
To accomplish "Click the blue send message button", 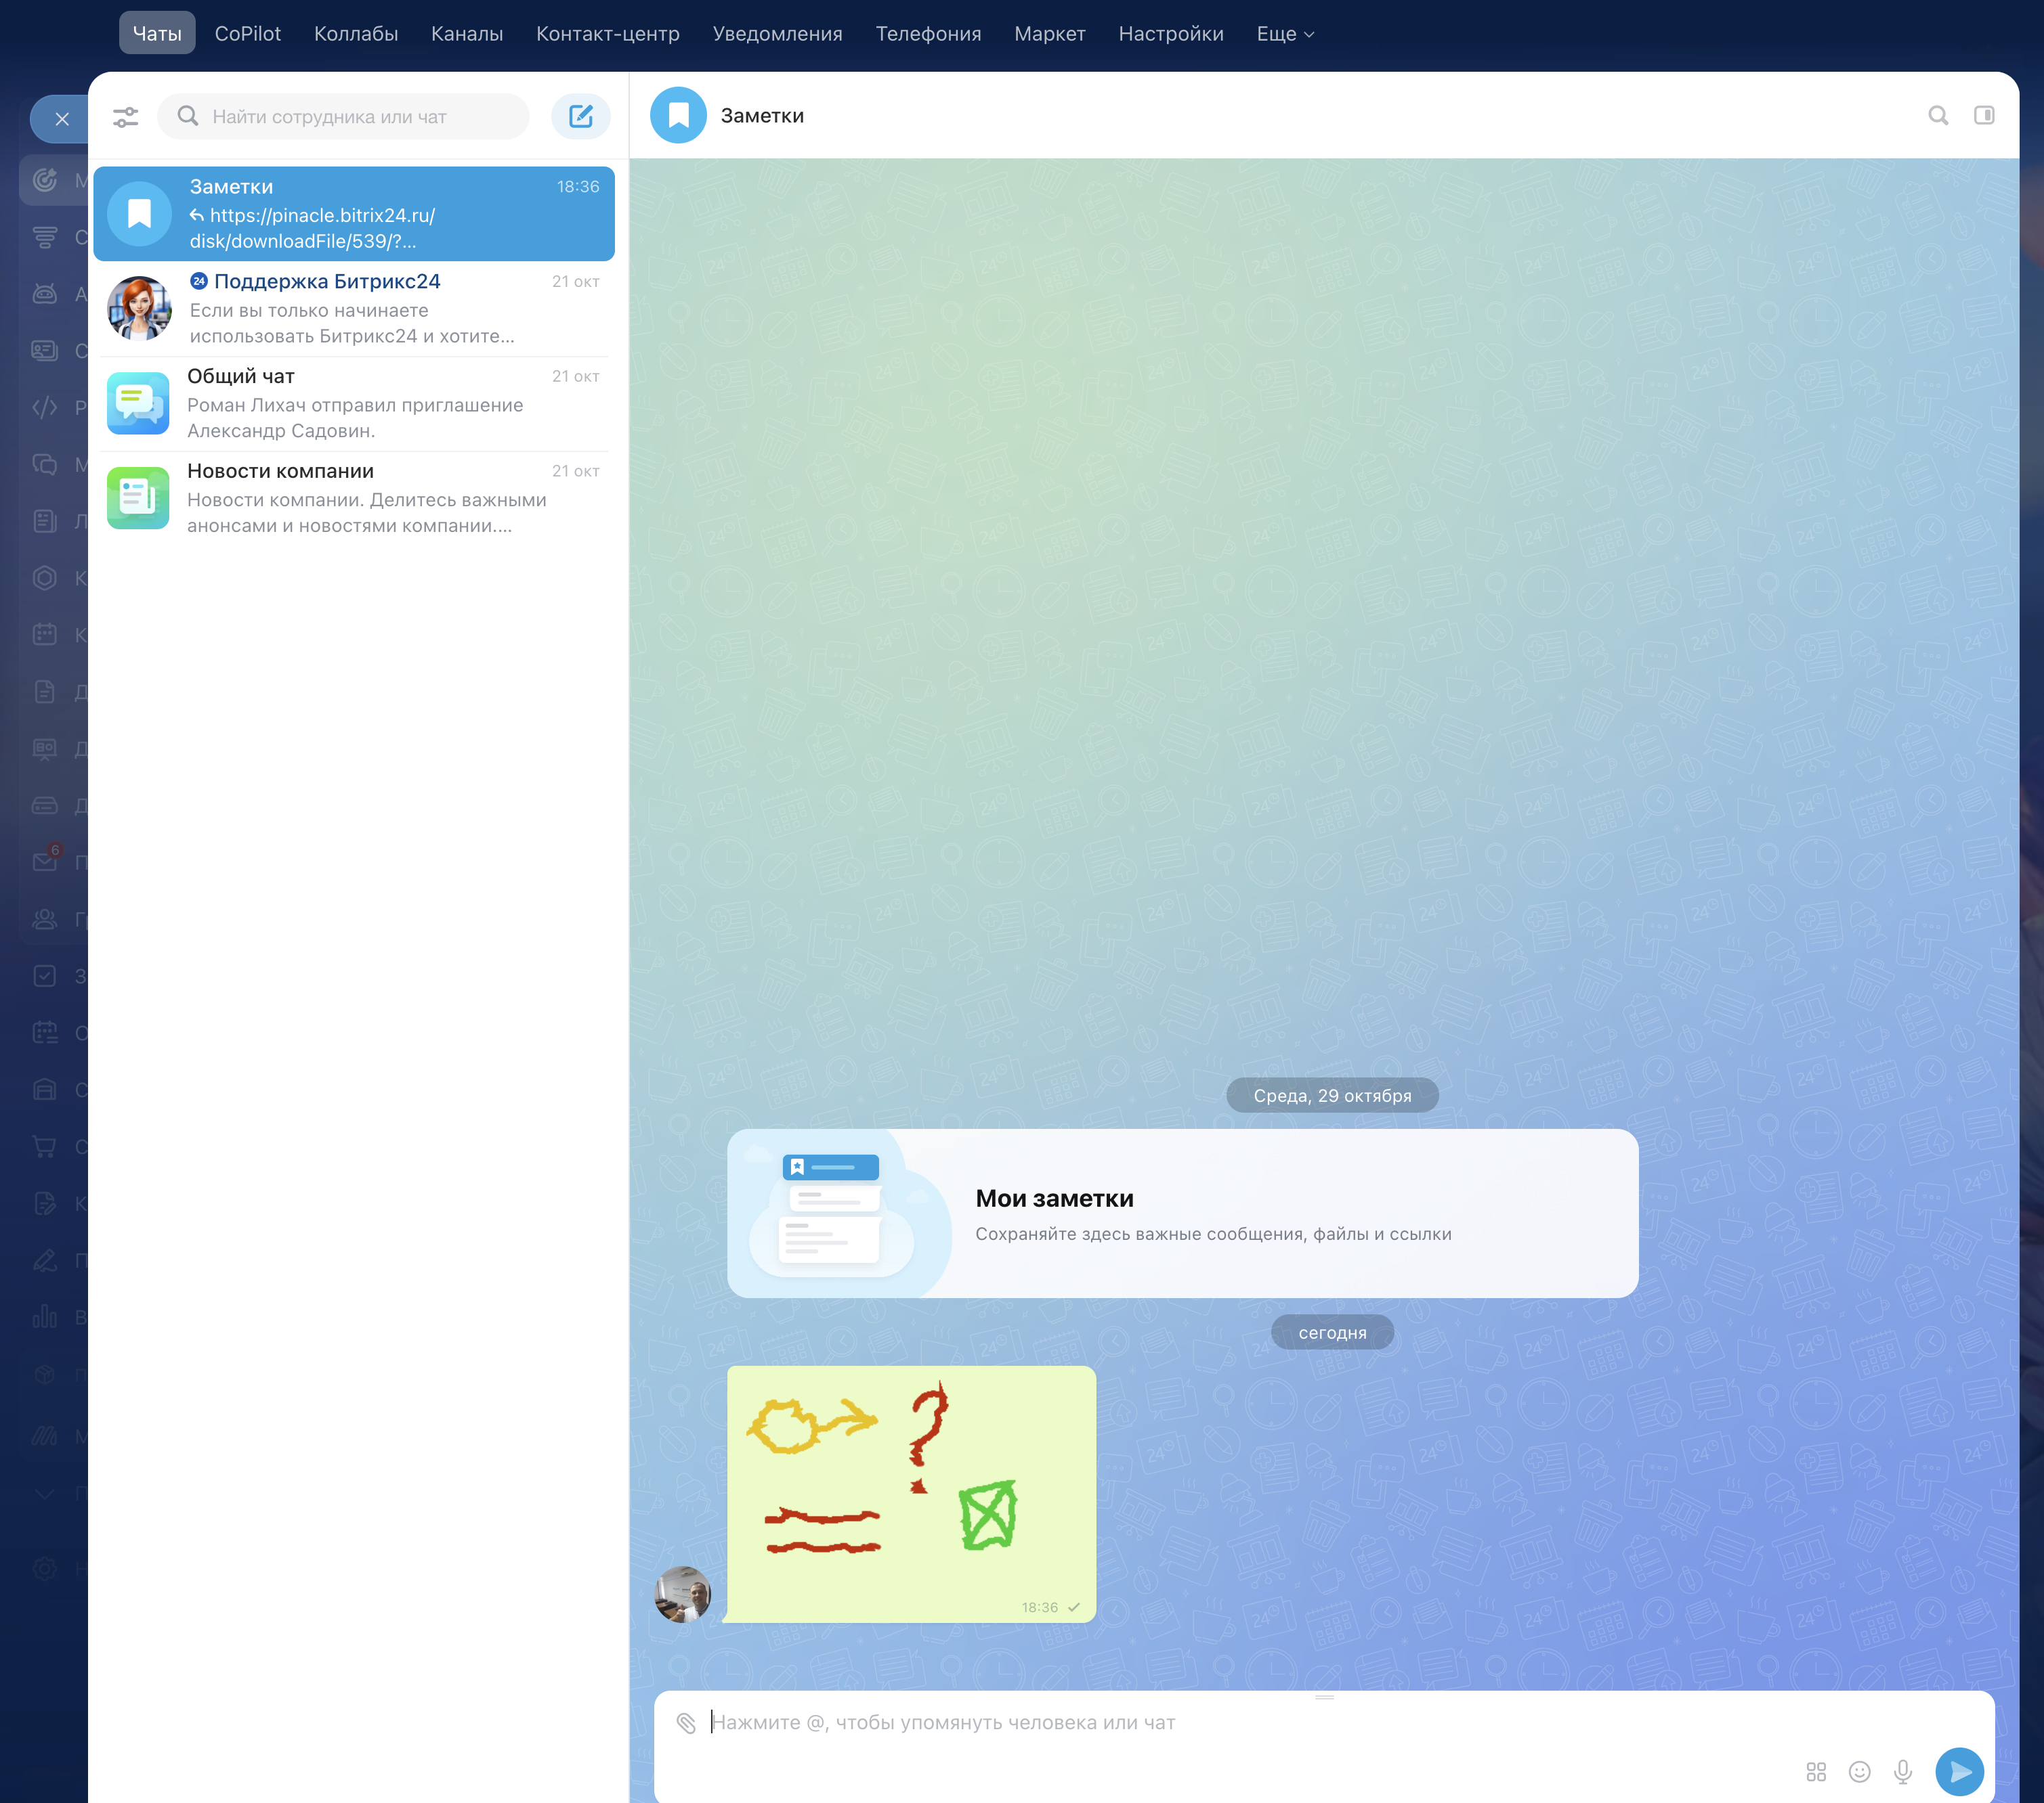I will (x=1959, y=1772).
